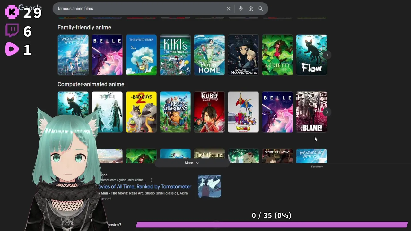
Task: Open the three-dot menu beside the Tomatoes result
Action: 151,180
